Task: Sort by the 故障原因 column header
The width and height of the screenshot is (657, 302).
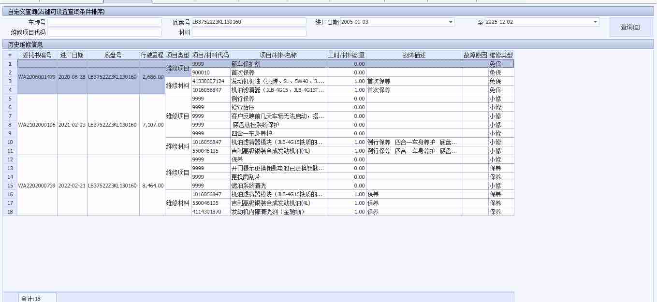Action: (476, 56)
